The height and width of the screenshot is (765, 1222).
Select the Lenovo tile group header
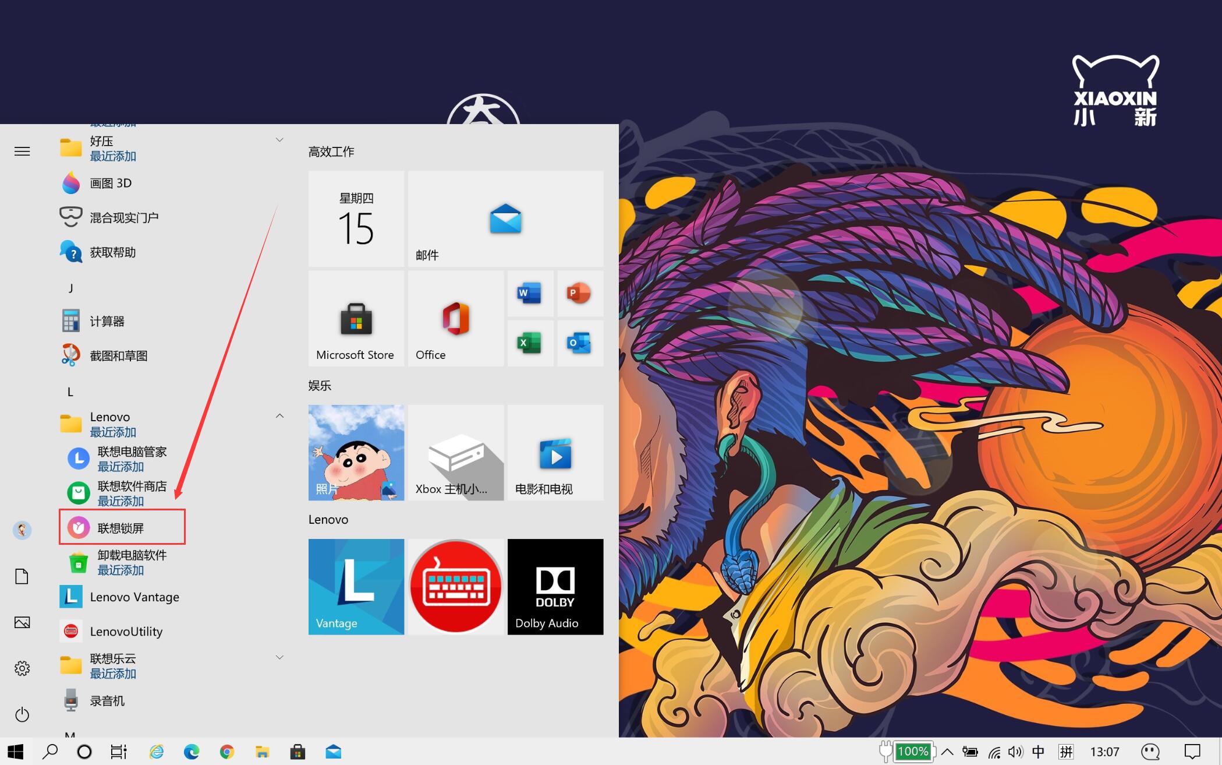click(x=328, y=520)
